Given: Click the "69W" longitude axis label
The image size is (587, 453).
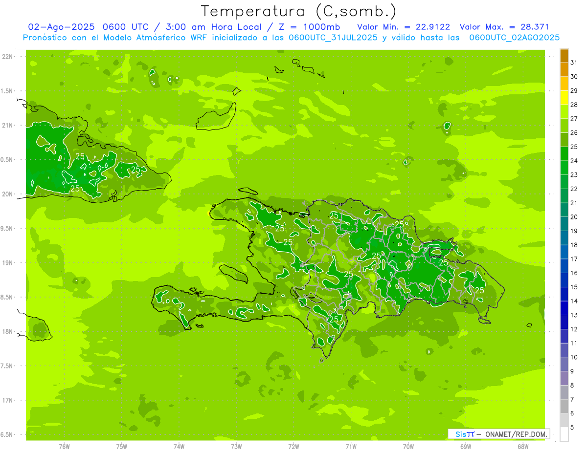Looking at the screenshot, I should click(466, 447).
